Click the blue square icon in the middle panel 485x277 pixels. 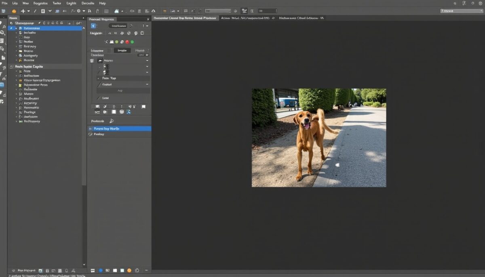[94, 26]
